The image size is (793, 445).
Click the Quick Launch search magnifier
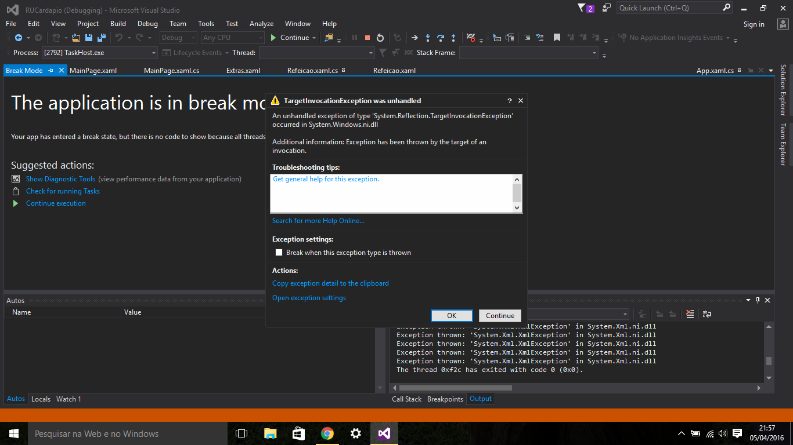click(x=726, y=8)
